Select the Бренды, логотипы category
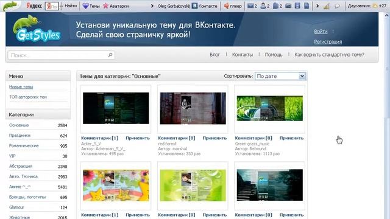Image resolution: width=390 pixels, height=219 pixels. point(27,197)
